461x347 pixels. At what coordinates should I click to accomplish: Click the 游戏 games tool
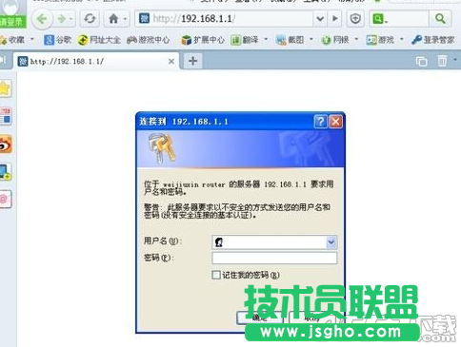(x=380, y=40)
